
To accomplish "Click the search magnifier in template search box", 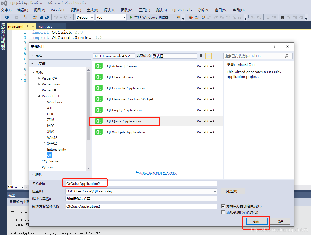I will (x=287, y=56).
